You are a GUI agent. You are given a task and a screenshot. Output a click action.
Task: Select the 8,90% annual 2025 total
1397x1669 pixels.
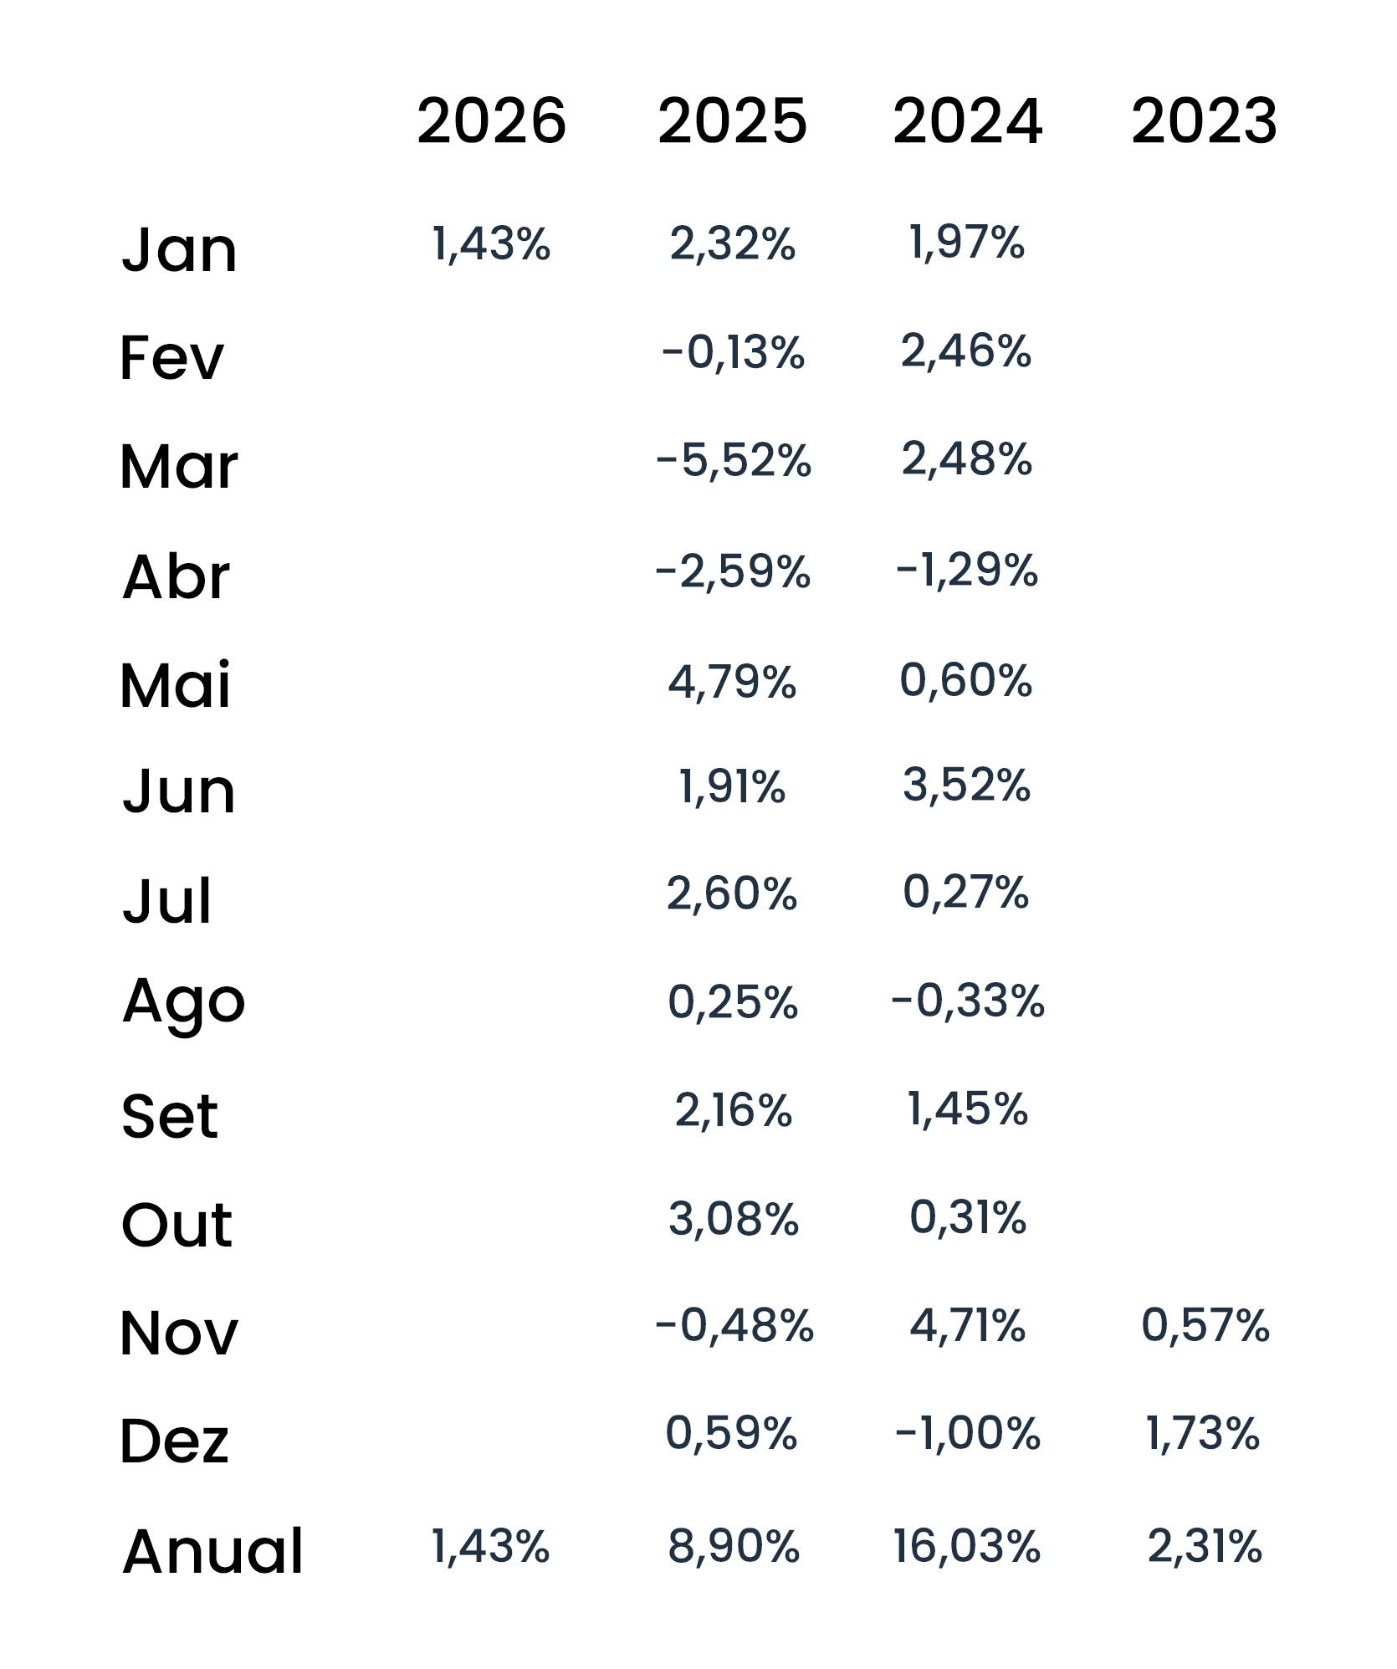pos(734,1546)
